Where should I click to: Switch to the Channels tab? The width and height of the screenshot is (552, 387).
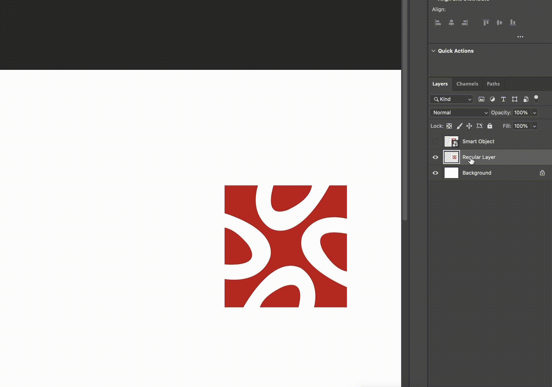(x=467, y=84)
